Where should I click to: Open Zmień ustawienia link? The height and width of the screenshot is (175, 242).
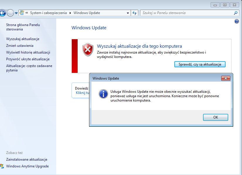20,46
